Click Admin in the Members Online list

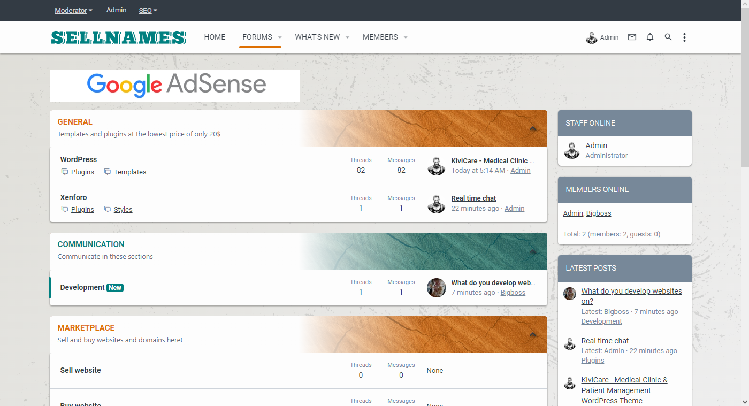(573, 213)
